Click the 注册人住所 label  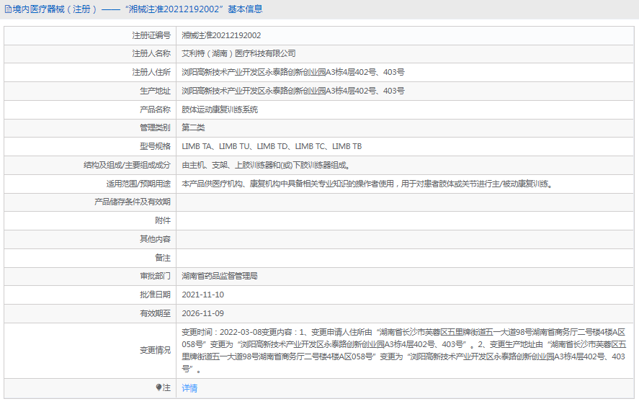point(151,72)
